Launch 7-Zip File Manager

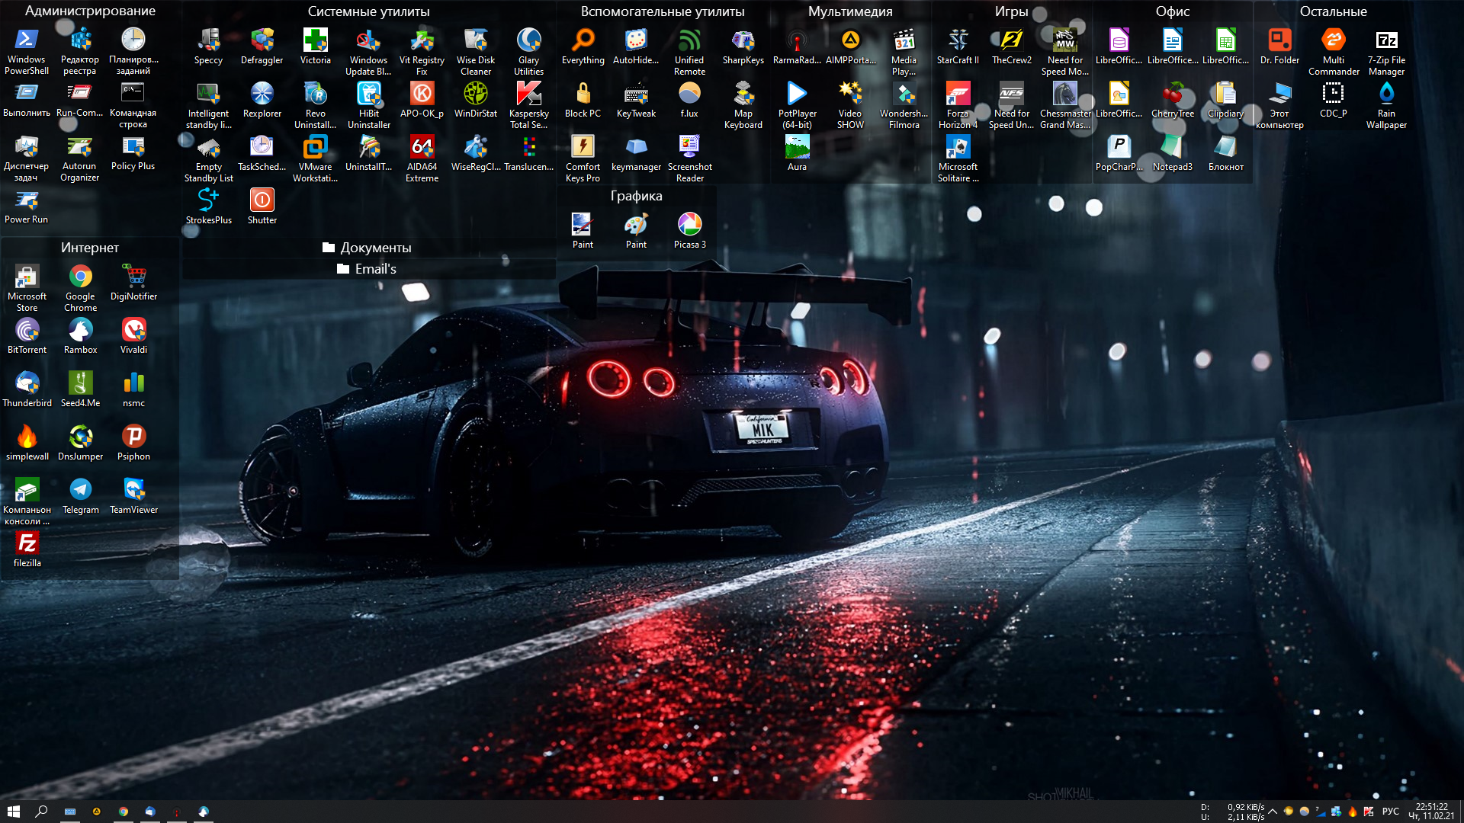click(1386, 52)
